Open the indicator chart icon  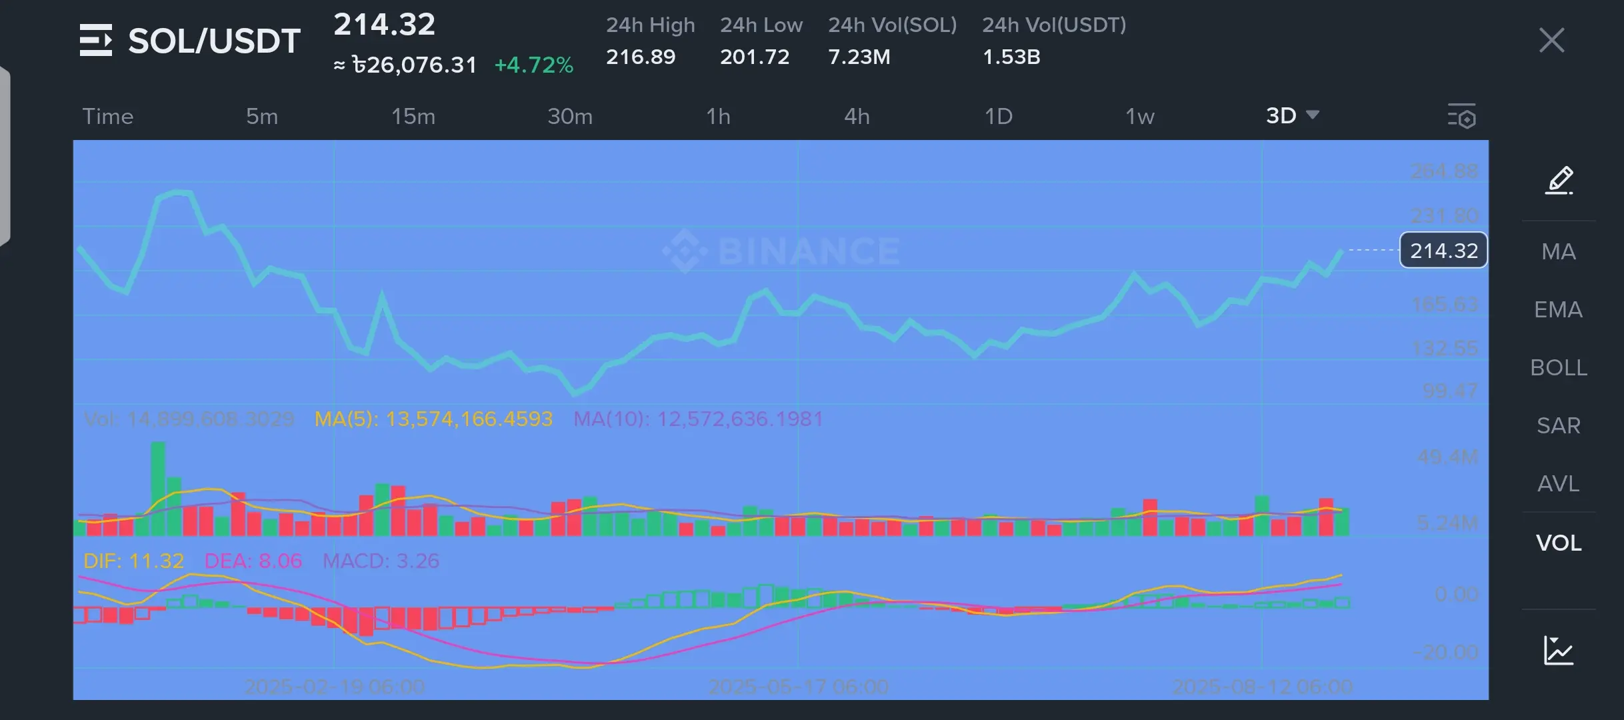tap(1559, 651)
